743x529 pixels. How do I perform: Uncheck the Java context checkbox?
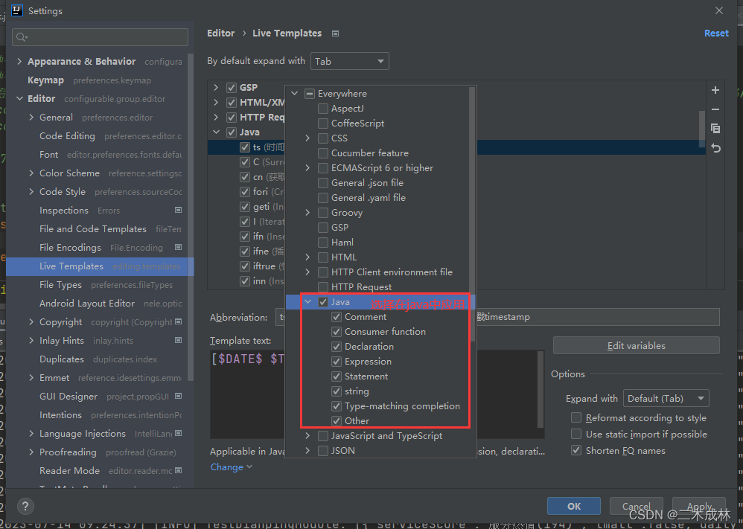[323, 301]
